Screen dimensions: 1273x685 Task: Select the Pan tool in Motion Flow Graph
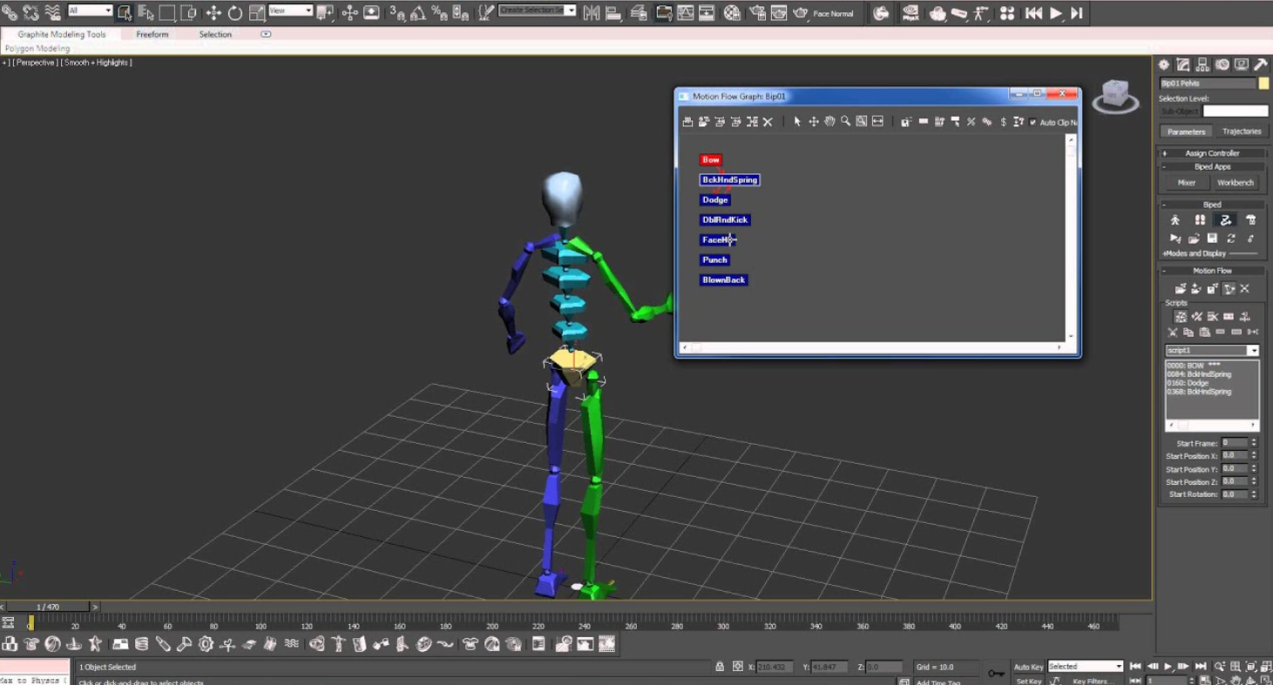(829, 122)
